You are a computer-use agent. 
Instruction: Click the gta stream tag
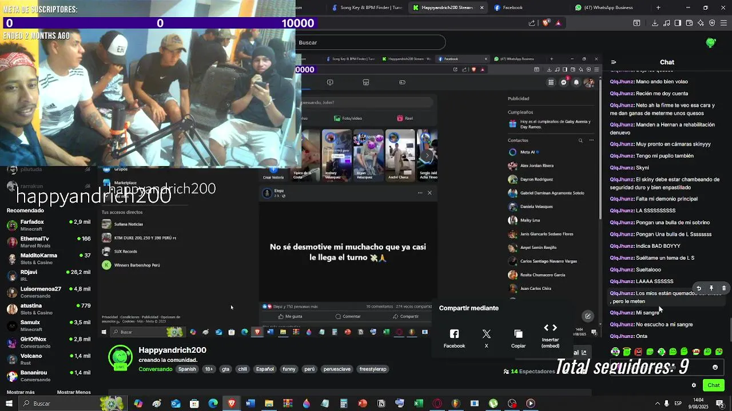[225, 369]
